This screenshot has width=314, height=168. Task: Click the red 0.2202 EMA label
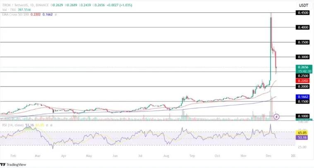click(303, 81)
